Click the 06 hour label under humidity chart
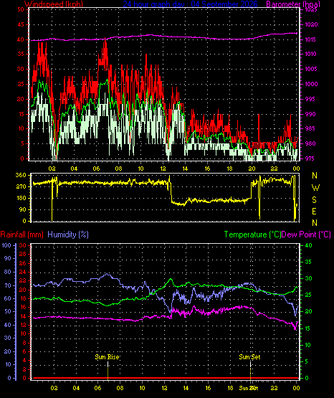This screenshot has width=334, height=398. [x=98, y=388]
